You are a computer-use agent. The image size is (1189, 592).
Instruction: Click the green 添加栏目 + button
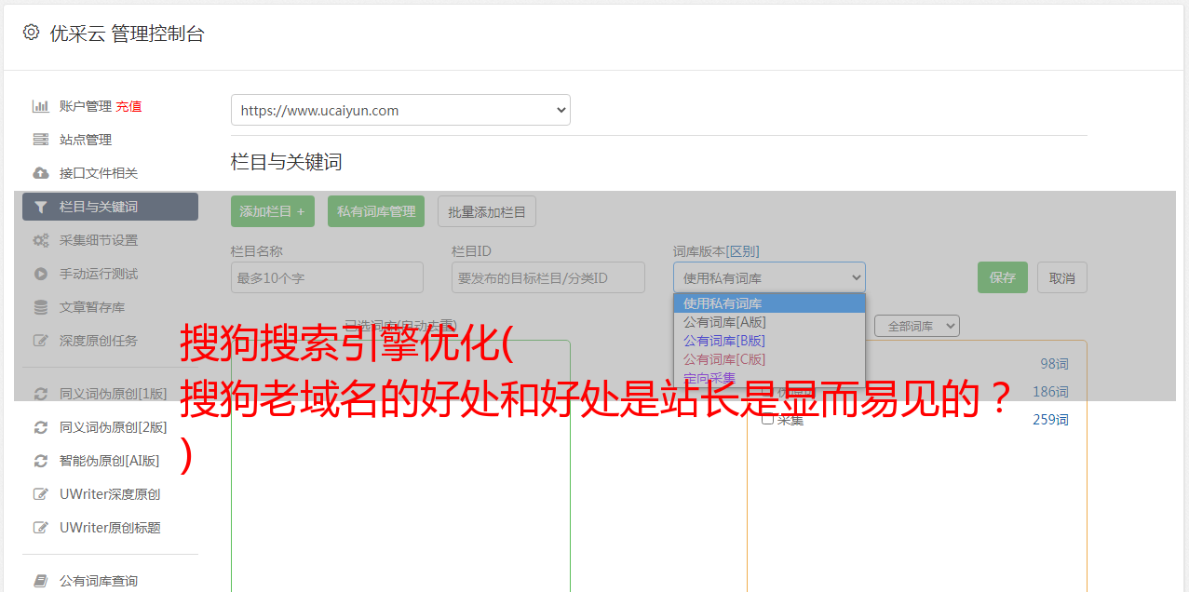tap(273, 211)
